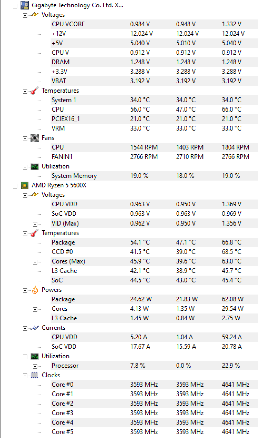Click the 1.332 V max CPU VCORE value
Screen dimensions: 258x438
click(232, 24)
